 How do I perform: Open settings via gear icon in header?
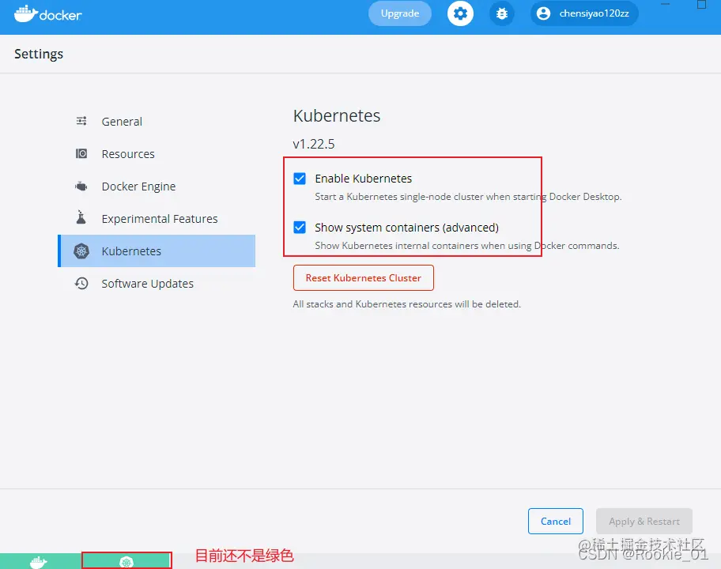click(x=460, y=13)
